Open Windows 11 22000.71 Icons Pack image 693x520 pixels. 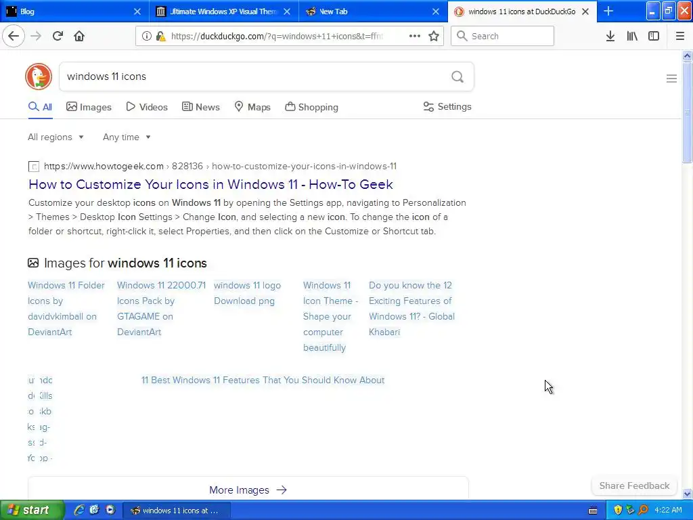click(161, 309)
